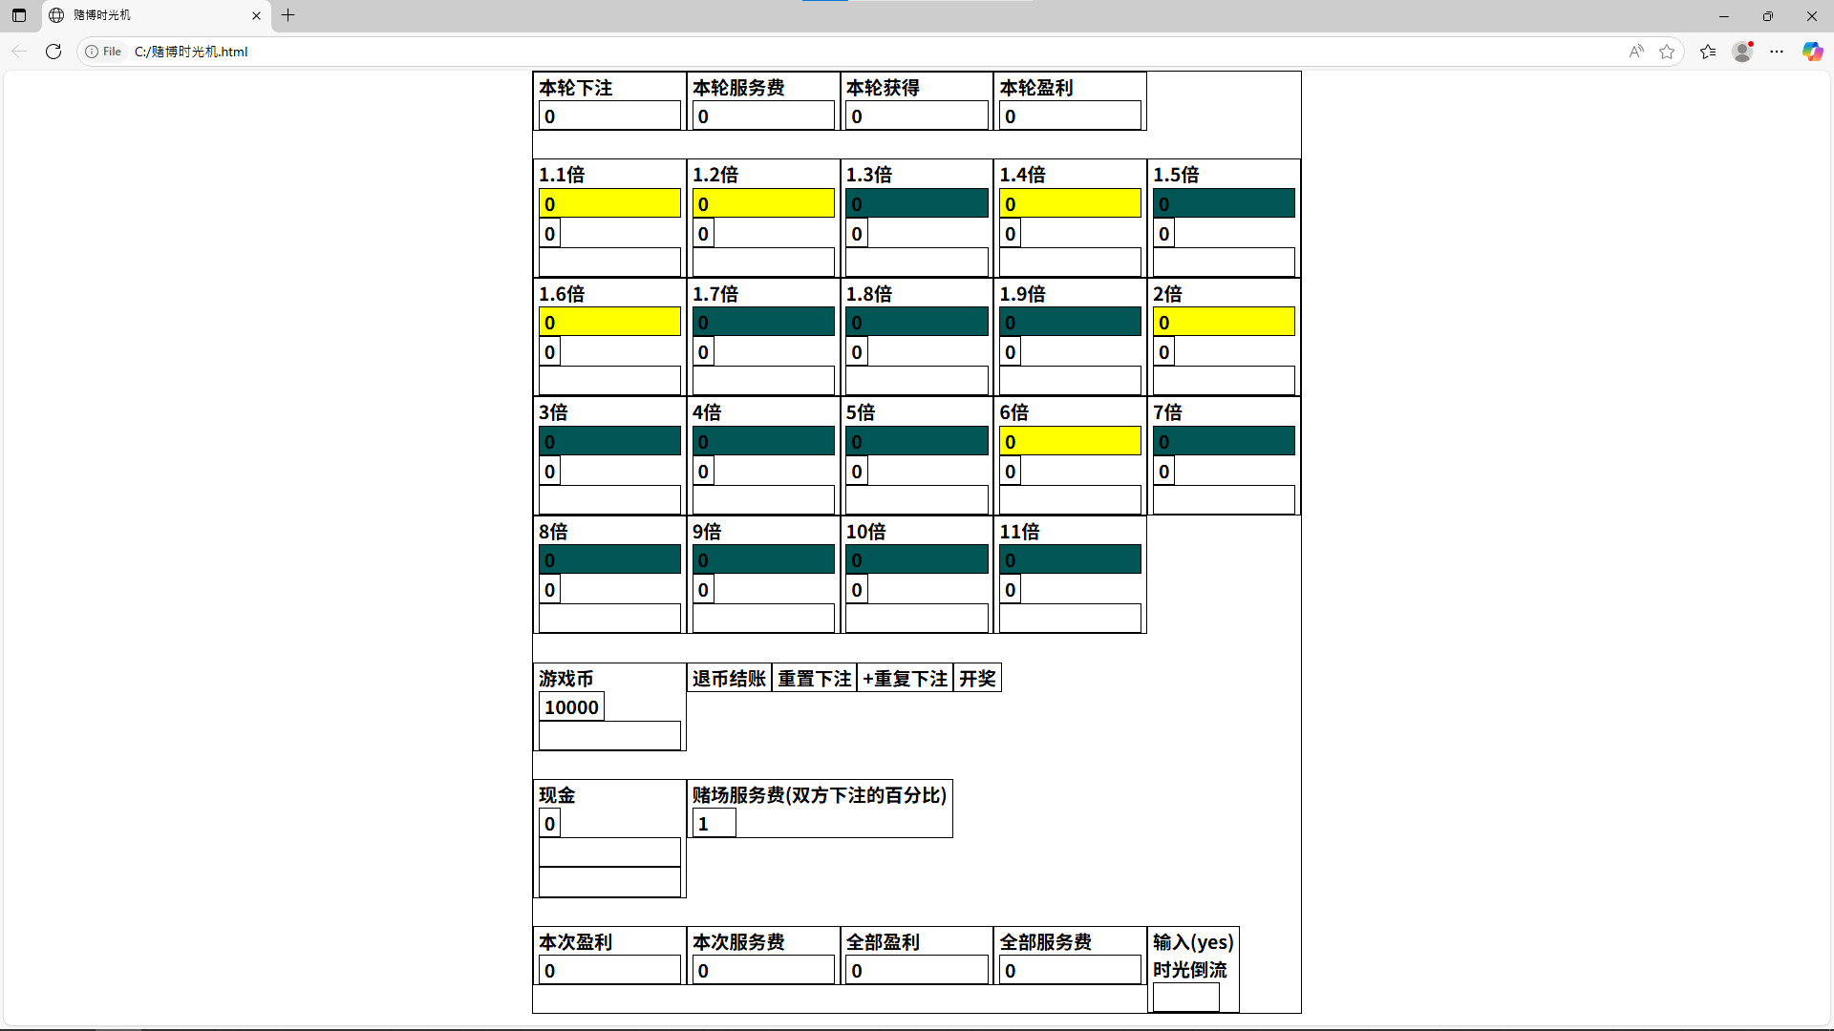
Task: Click the tab actions icon at top-left
Action: pyautogui.click(x=19, y=15)
